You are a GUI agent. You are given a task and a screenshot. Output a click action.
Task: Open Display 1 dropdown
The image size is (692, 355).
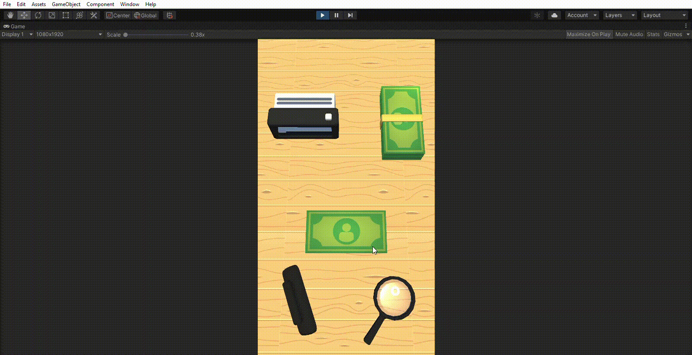[x=17, y=34]
